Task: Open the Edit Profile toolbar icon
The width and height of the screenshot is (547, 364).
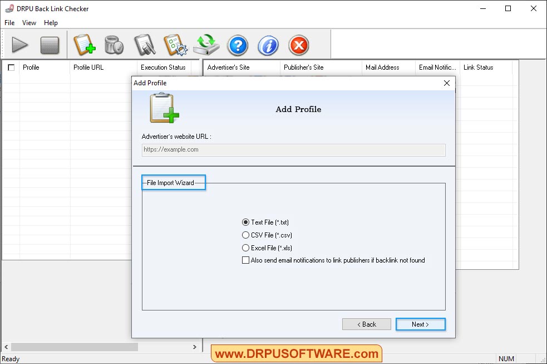Action: pos(145,45)
